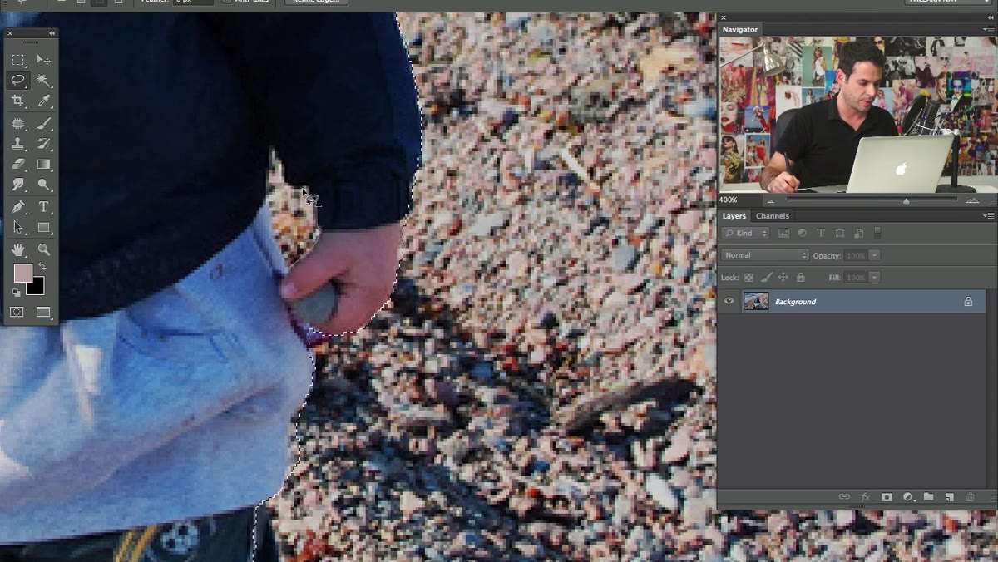Swap foreground and background colors
The image size is (998, 562).
point(42,267)
